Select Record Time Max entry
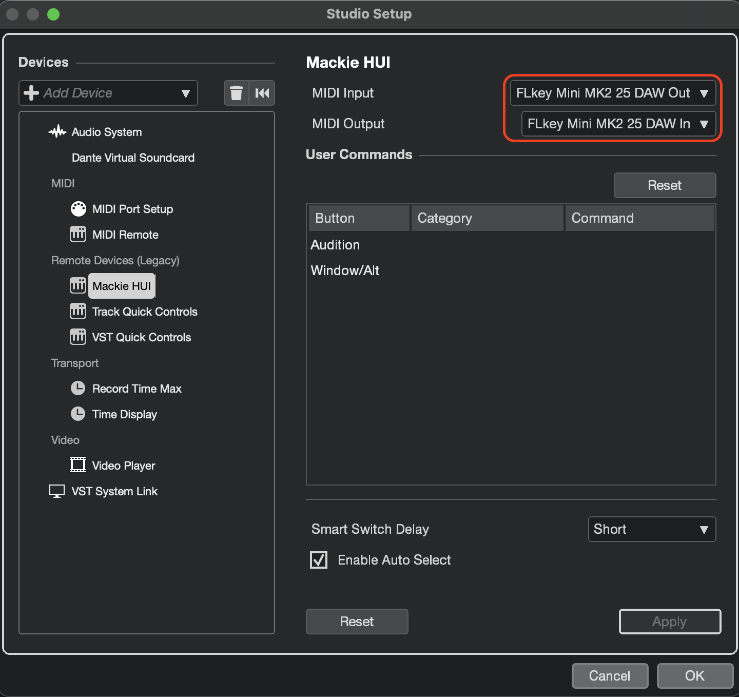The height and width of the screenshot is (697, 739). point(137,389)
